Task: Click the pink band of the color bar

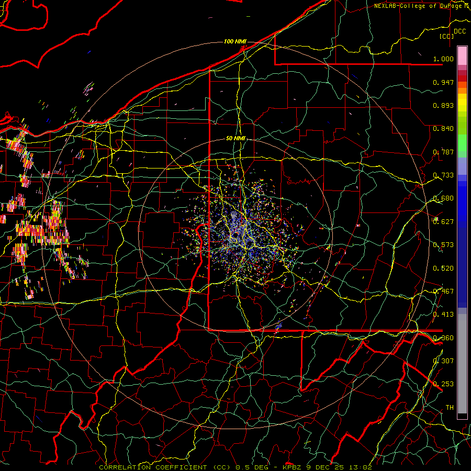Action: tap(462, 56)
